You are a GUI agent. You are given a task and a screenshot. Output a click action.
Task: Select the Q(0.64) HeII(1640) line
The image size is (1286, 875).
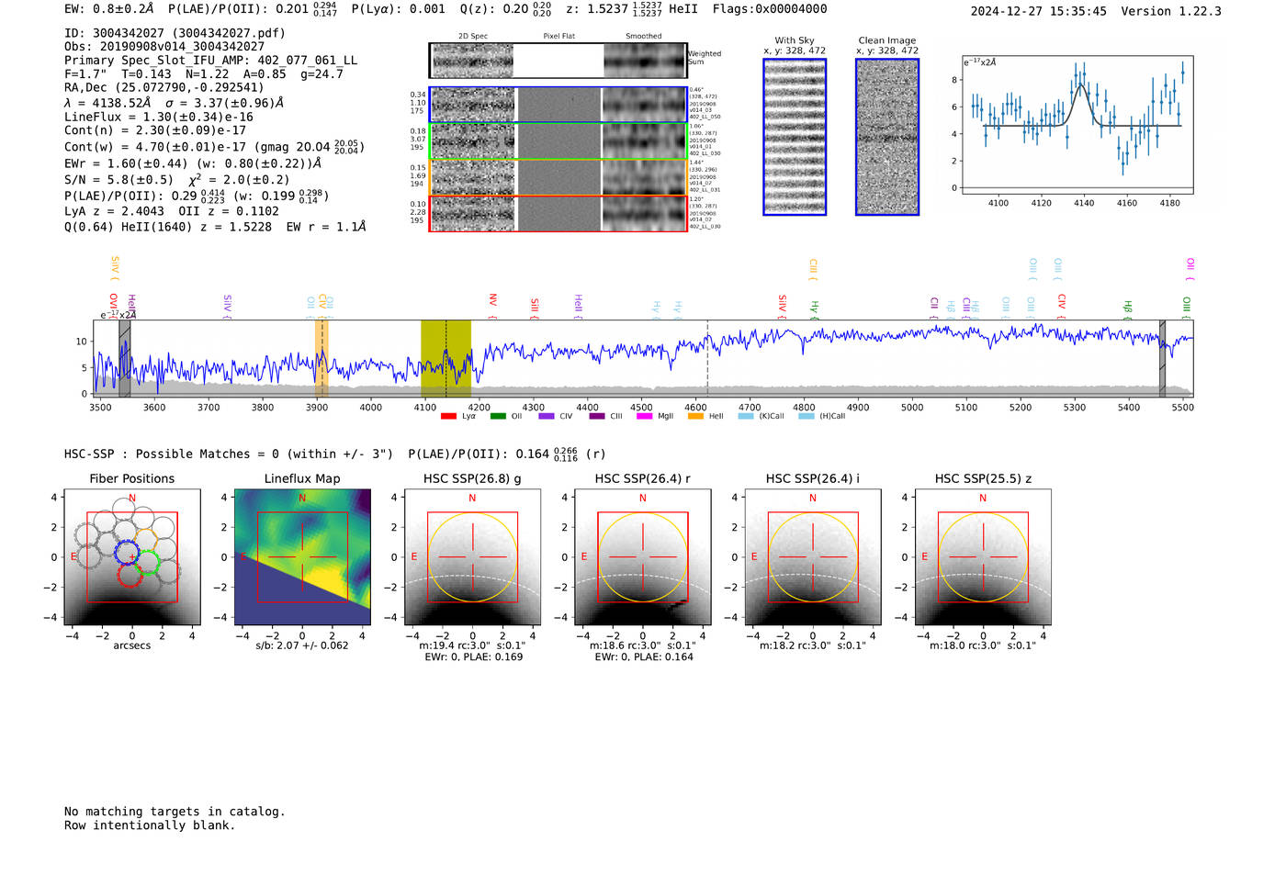pos(215,227)
